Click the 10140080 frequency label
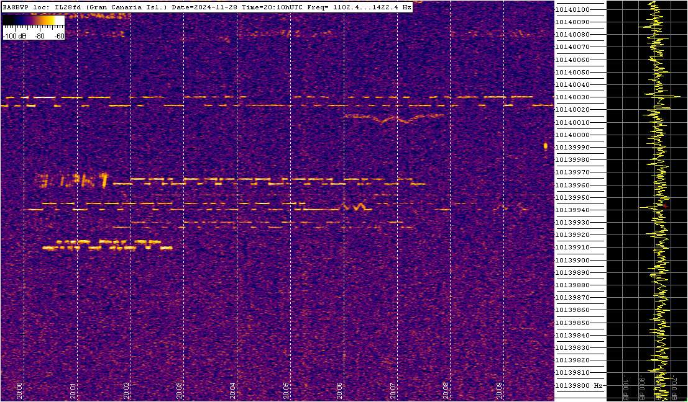Image resolution: width=688 pixels, height=402 pixels. (x=572, y=35)
